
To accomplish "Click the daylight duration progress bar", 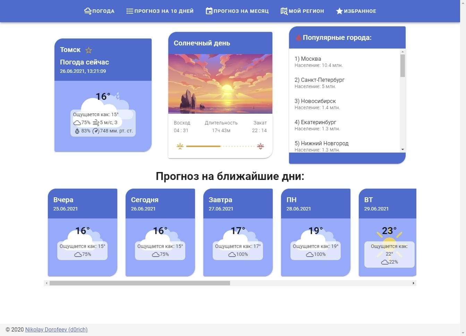I will [220, 146].
